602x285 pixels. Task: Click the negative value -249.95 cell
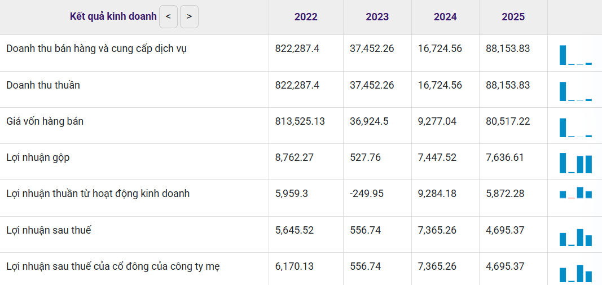[x=367, y=194]
